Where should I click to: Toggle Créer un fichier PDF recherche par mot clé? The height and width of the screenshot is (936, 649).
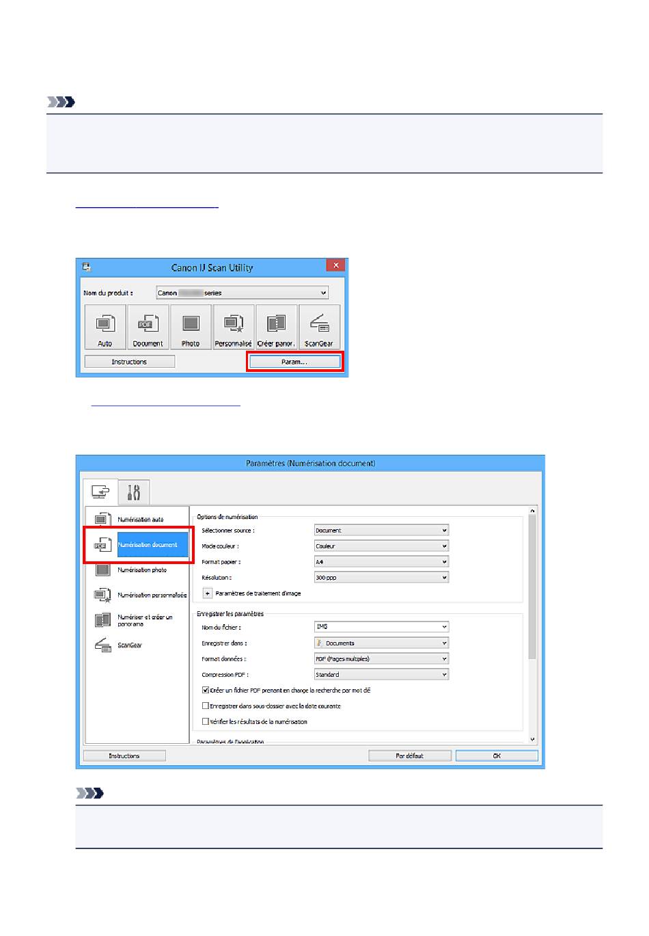206,691
